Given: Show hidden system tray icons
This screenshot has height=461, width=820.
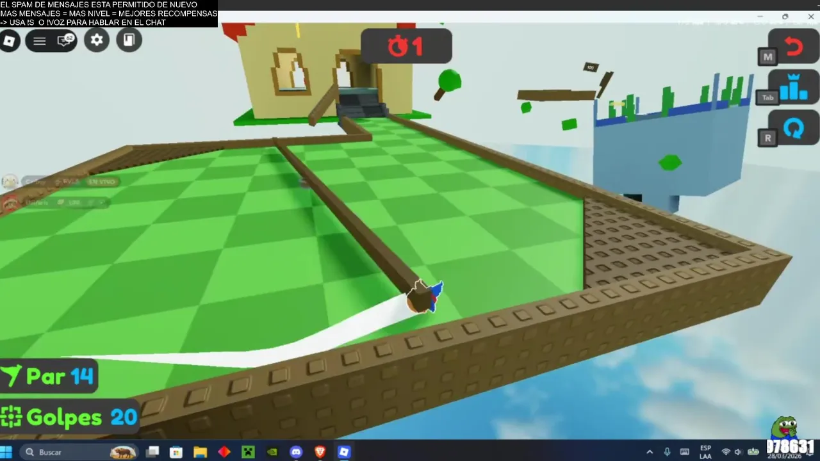Looking at the screenshot, I should click(650, 452).
